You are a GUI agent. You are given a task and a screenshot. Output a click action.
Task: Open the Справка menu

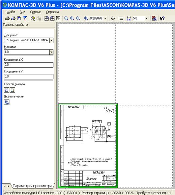tap(53, 12)
